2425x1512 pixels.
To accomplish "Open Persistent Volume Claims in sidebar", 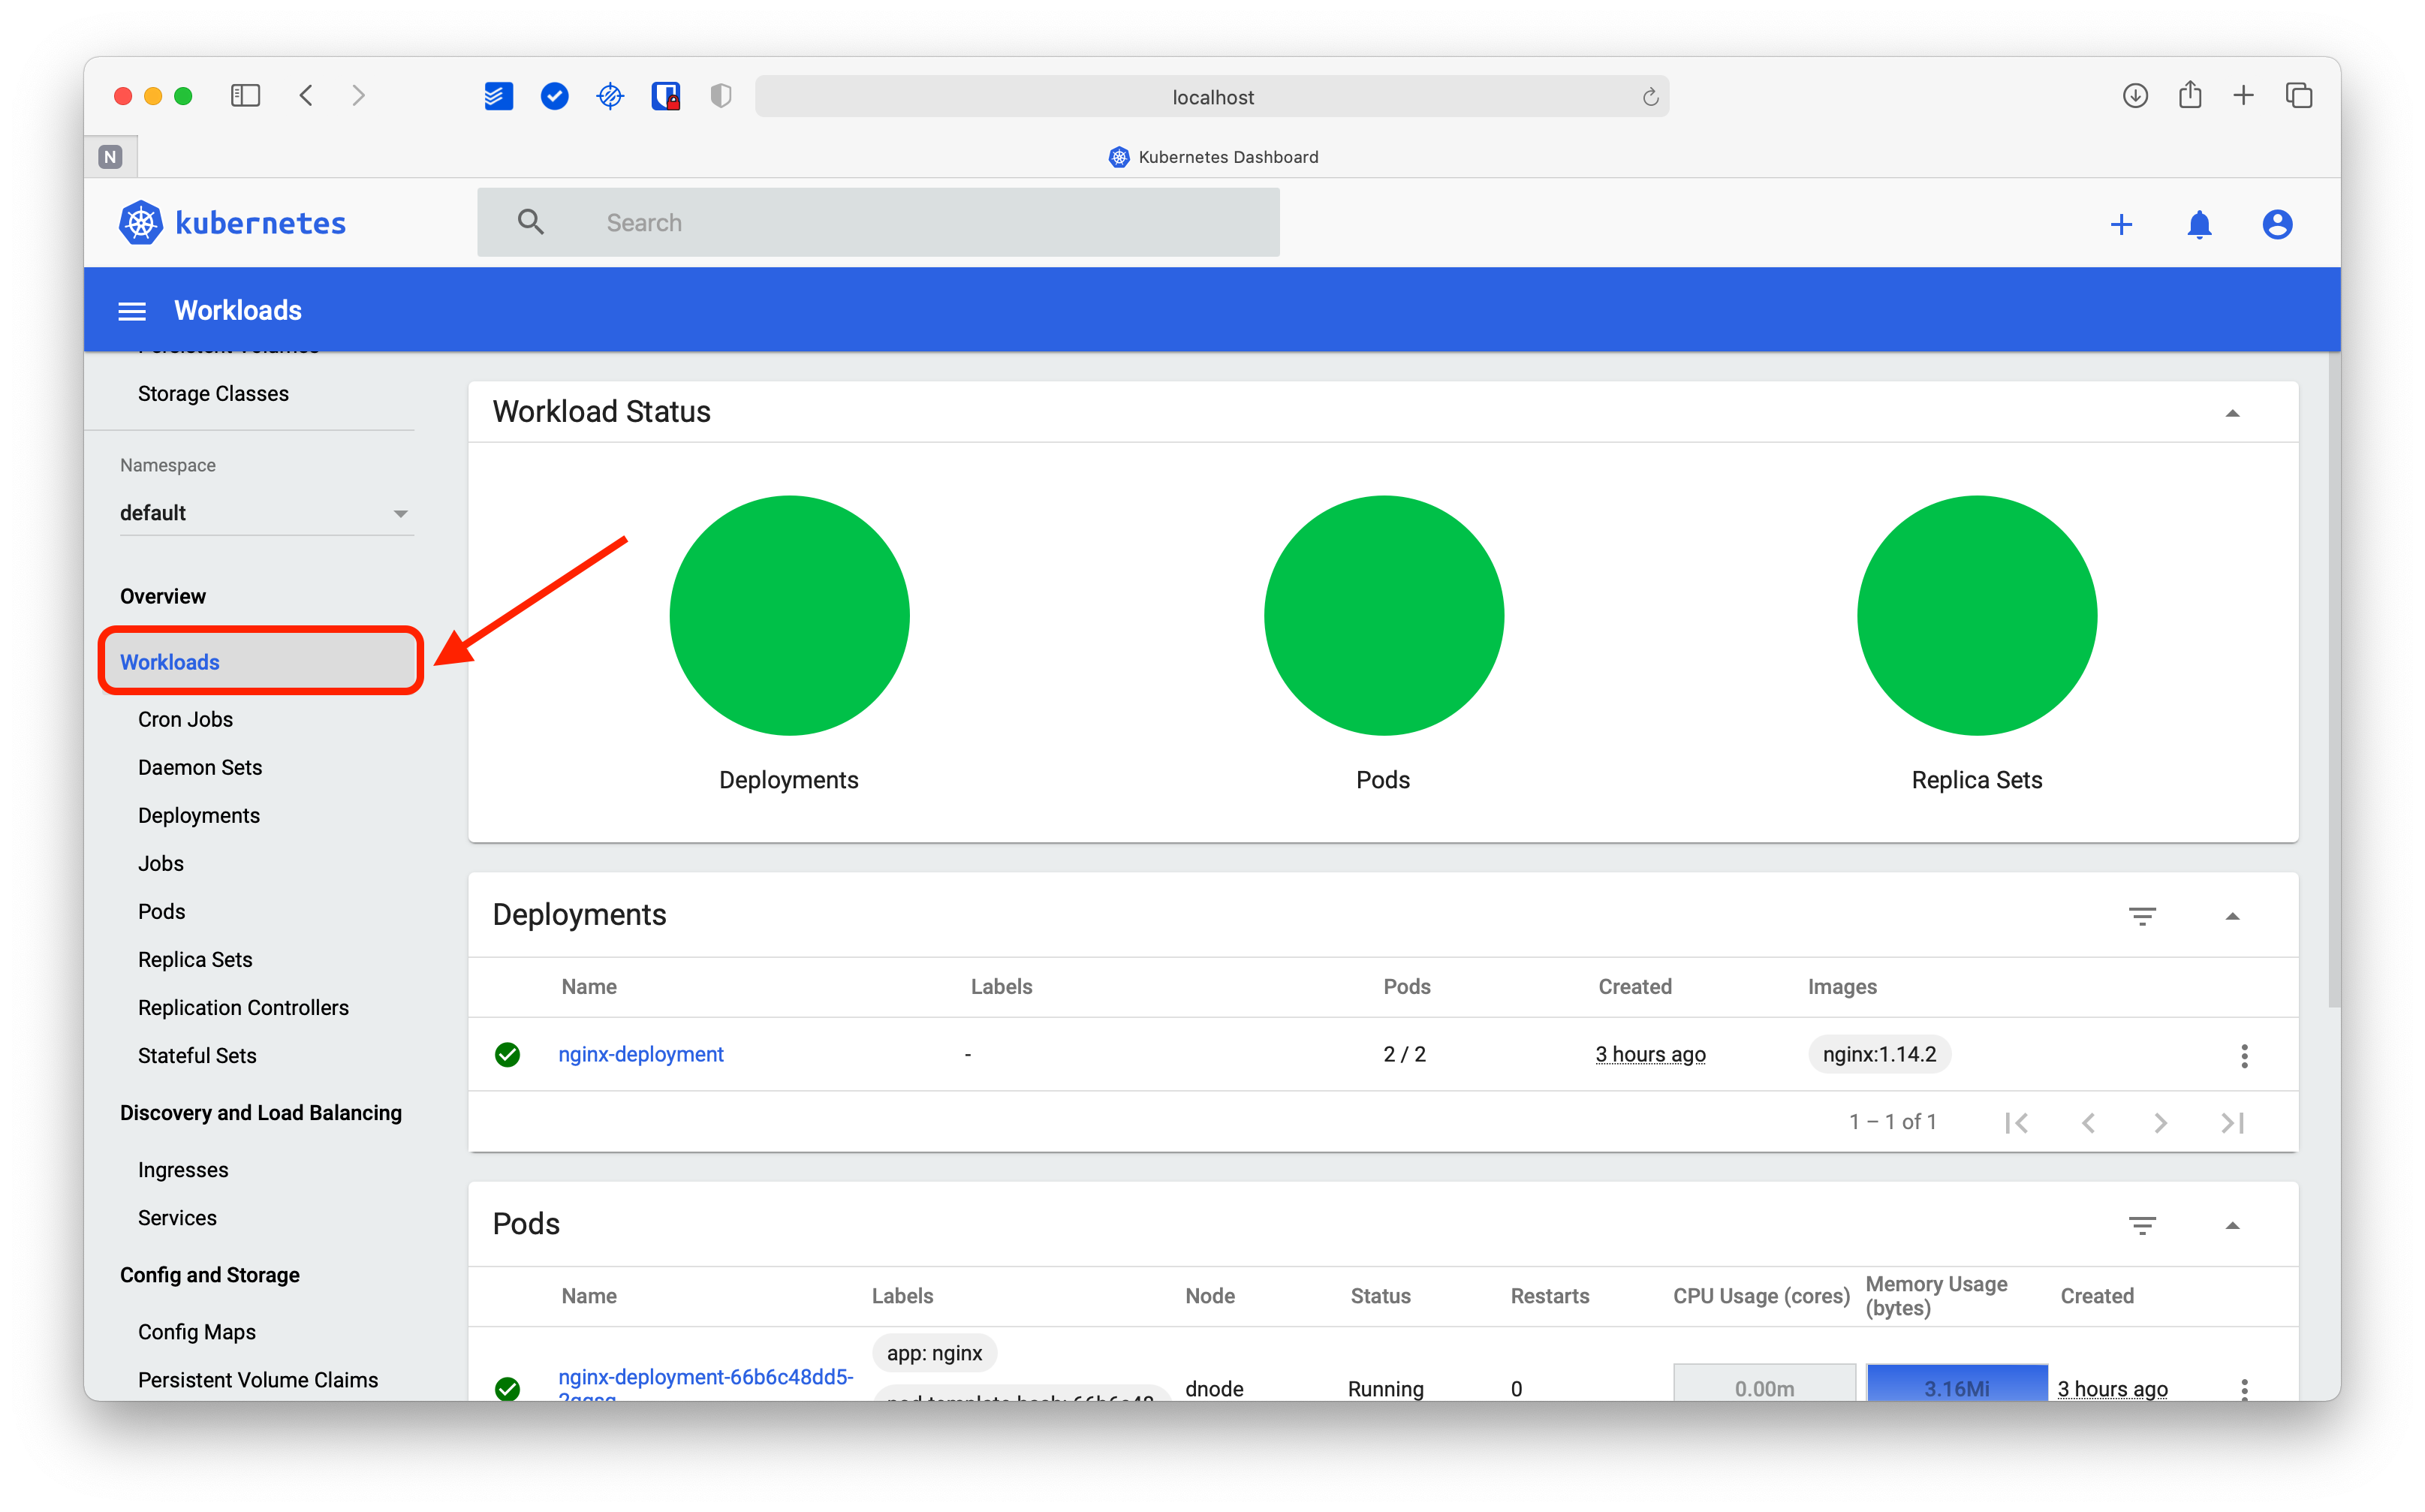I will pos(258,1380).
